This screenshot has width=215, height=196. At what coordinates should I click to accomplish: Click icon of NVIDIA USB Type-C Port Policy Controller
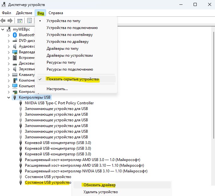point(20,103)
